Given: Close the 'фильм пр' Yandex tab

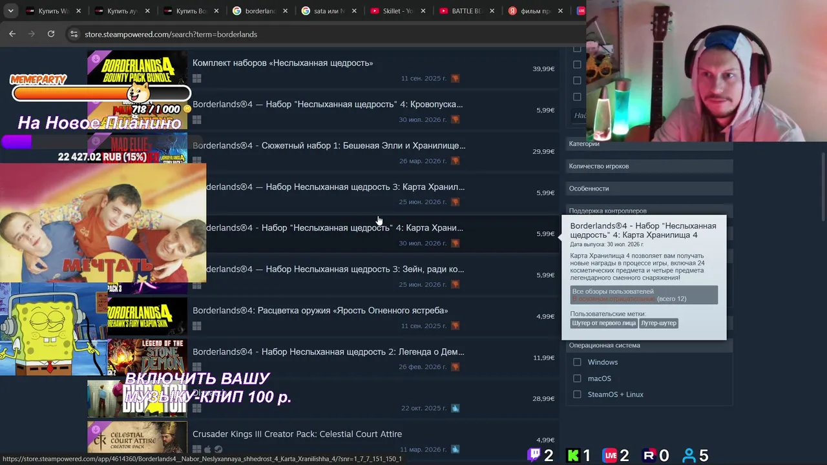Looking at the screenshot, I should [x=560, y=11].
